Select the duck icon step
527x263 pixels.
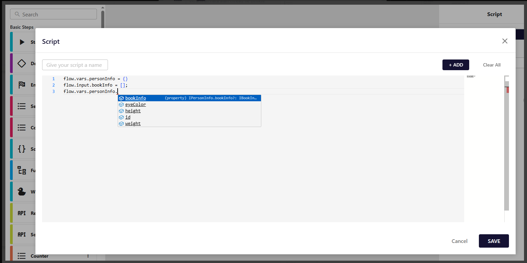22,191
